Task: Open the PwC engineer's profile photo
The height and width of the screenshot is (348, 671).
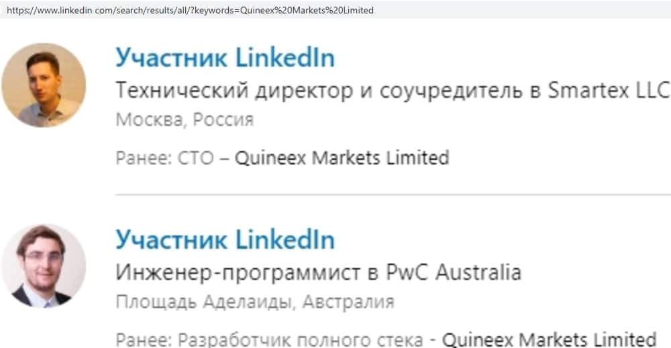Action: (44, 266)
